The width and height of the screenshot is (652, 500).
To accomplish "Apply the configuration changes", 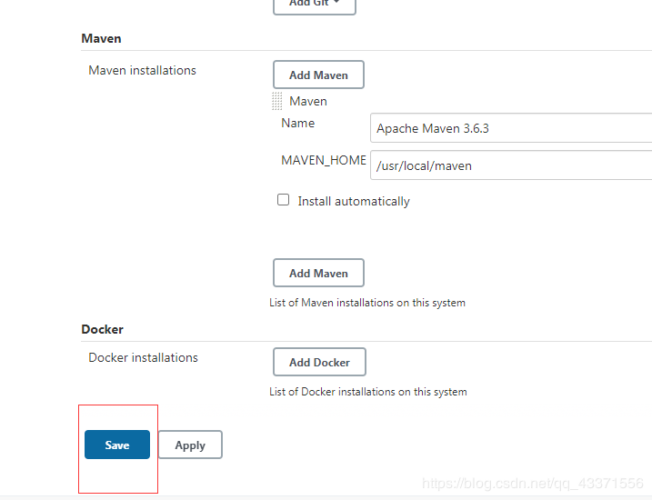I will 190,445.
